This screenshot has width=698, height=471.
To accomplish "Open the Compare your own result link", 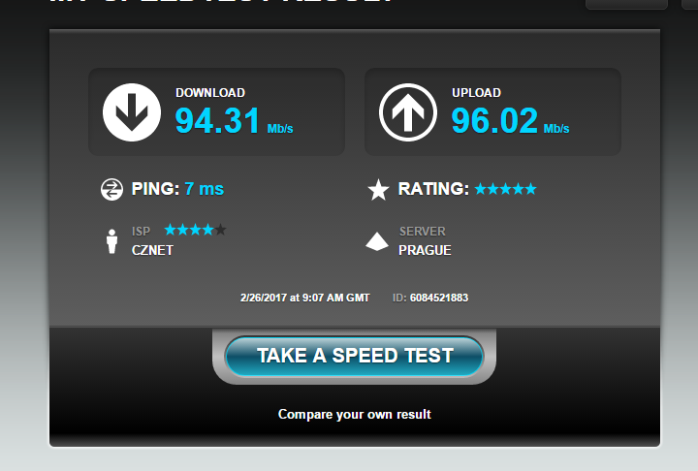I will 355,415.
